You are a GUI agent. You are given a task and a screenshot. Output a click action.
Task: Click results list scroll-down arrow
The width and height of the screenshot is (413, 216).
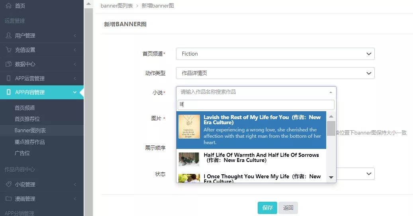(331, 177)
